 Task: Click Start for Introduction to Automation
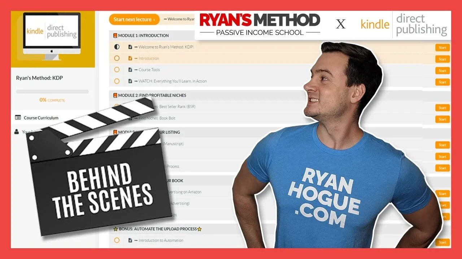coord(443,242)
